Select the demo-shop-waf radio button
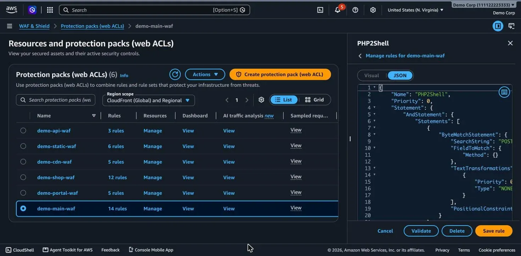The image size is (521, 256). [x=23, y=177]
